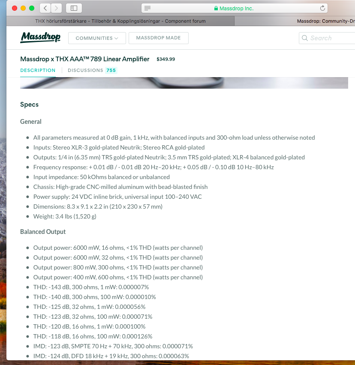
Task: Click the Dimensions 8.3 x 9.1 x 2.2 line
Action: point(98,206)
